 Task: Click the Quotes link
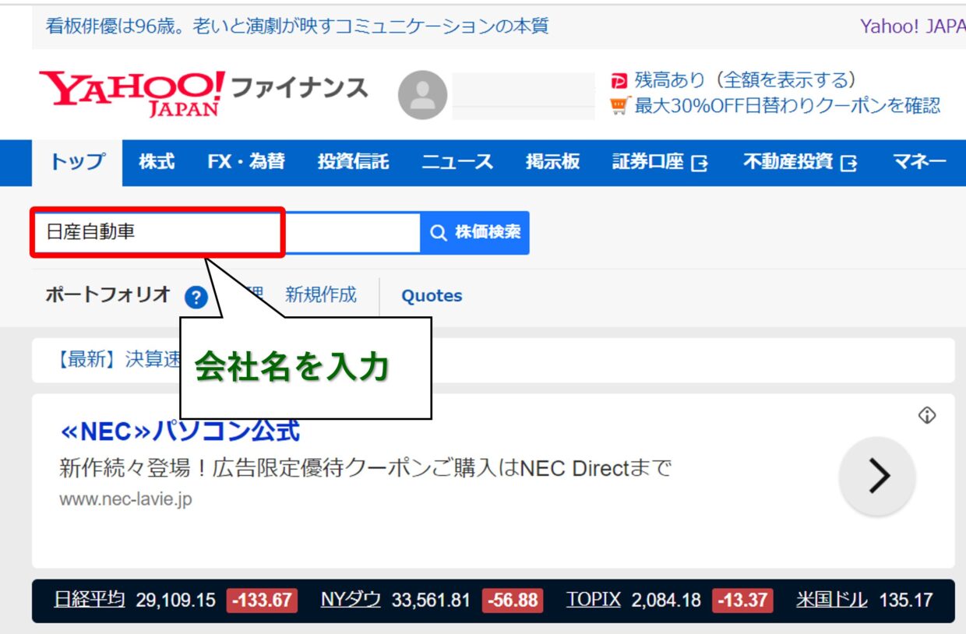[x=432, y=296]
